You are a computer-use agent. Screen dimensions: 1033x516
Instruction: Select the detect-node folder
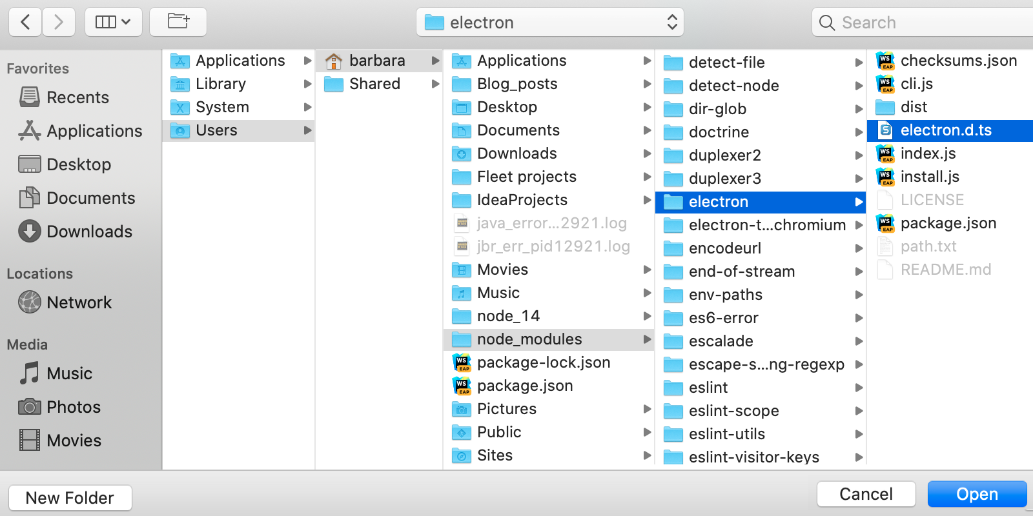coord(761,86)
